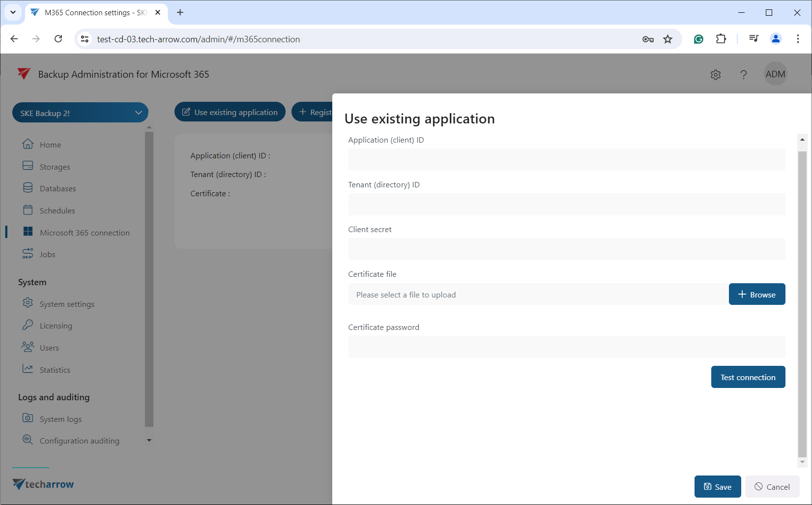Click the settings gear icon in header
This screenshot has width=812, height=505.
[716, 75]
